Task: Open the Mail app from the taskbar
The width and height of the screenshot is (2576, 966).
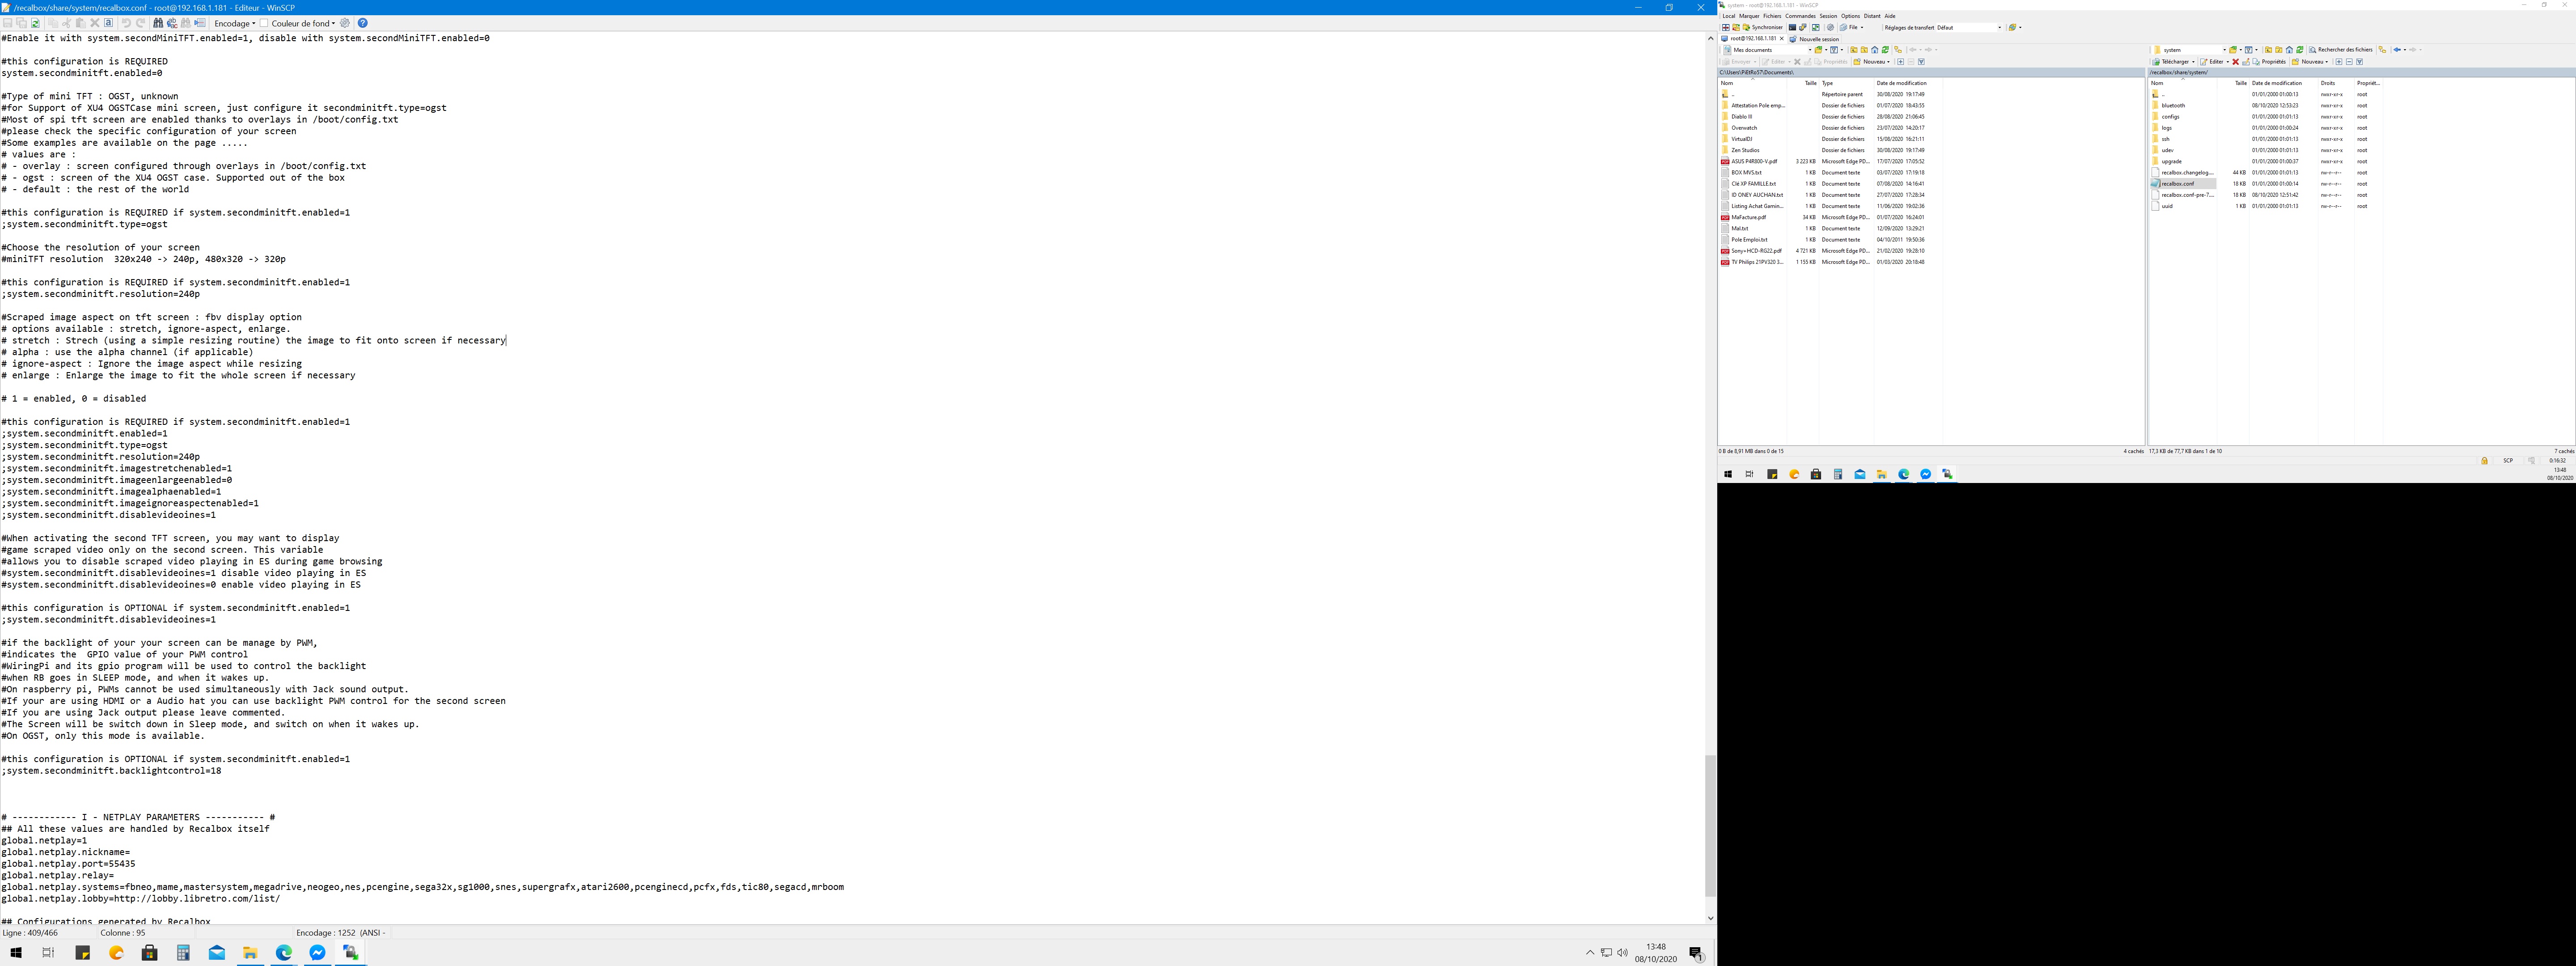Action: click(216, 953)
